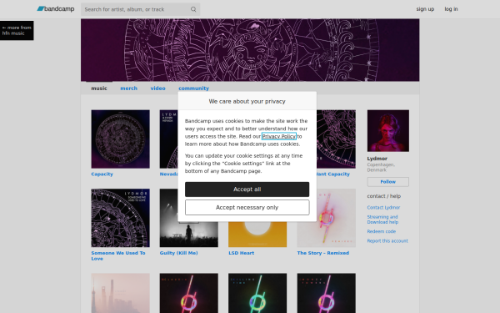The image size is (500, 313).
Task: Click the Bandcamp logo
Action: pos(56,9)
